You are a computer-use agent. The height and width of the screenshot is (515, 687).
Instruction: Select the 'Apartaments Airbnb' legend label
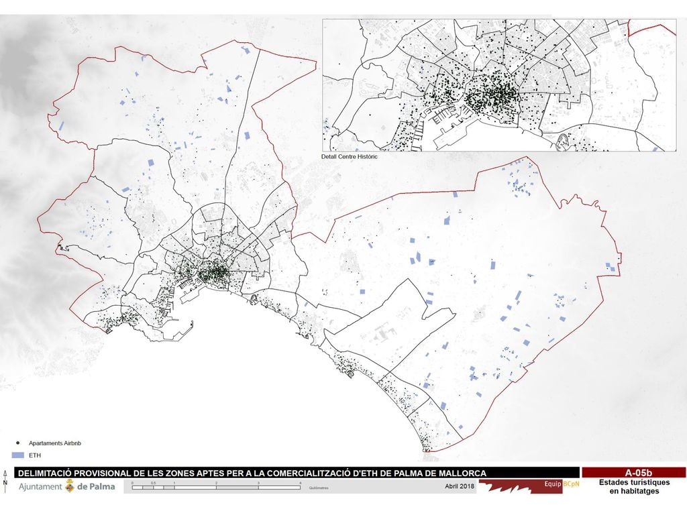[x=55, y=443]
